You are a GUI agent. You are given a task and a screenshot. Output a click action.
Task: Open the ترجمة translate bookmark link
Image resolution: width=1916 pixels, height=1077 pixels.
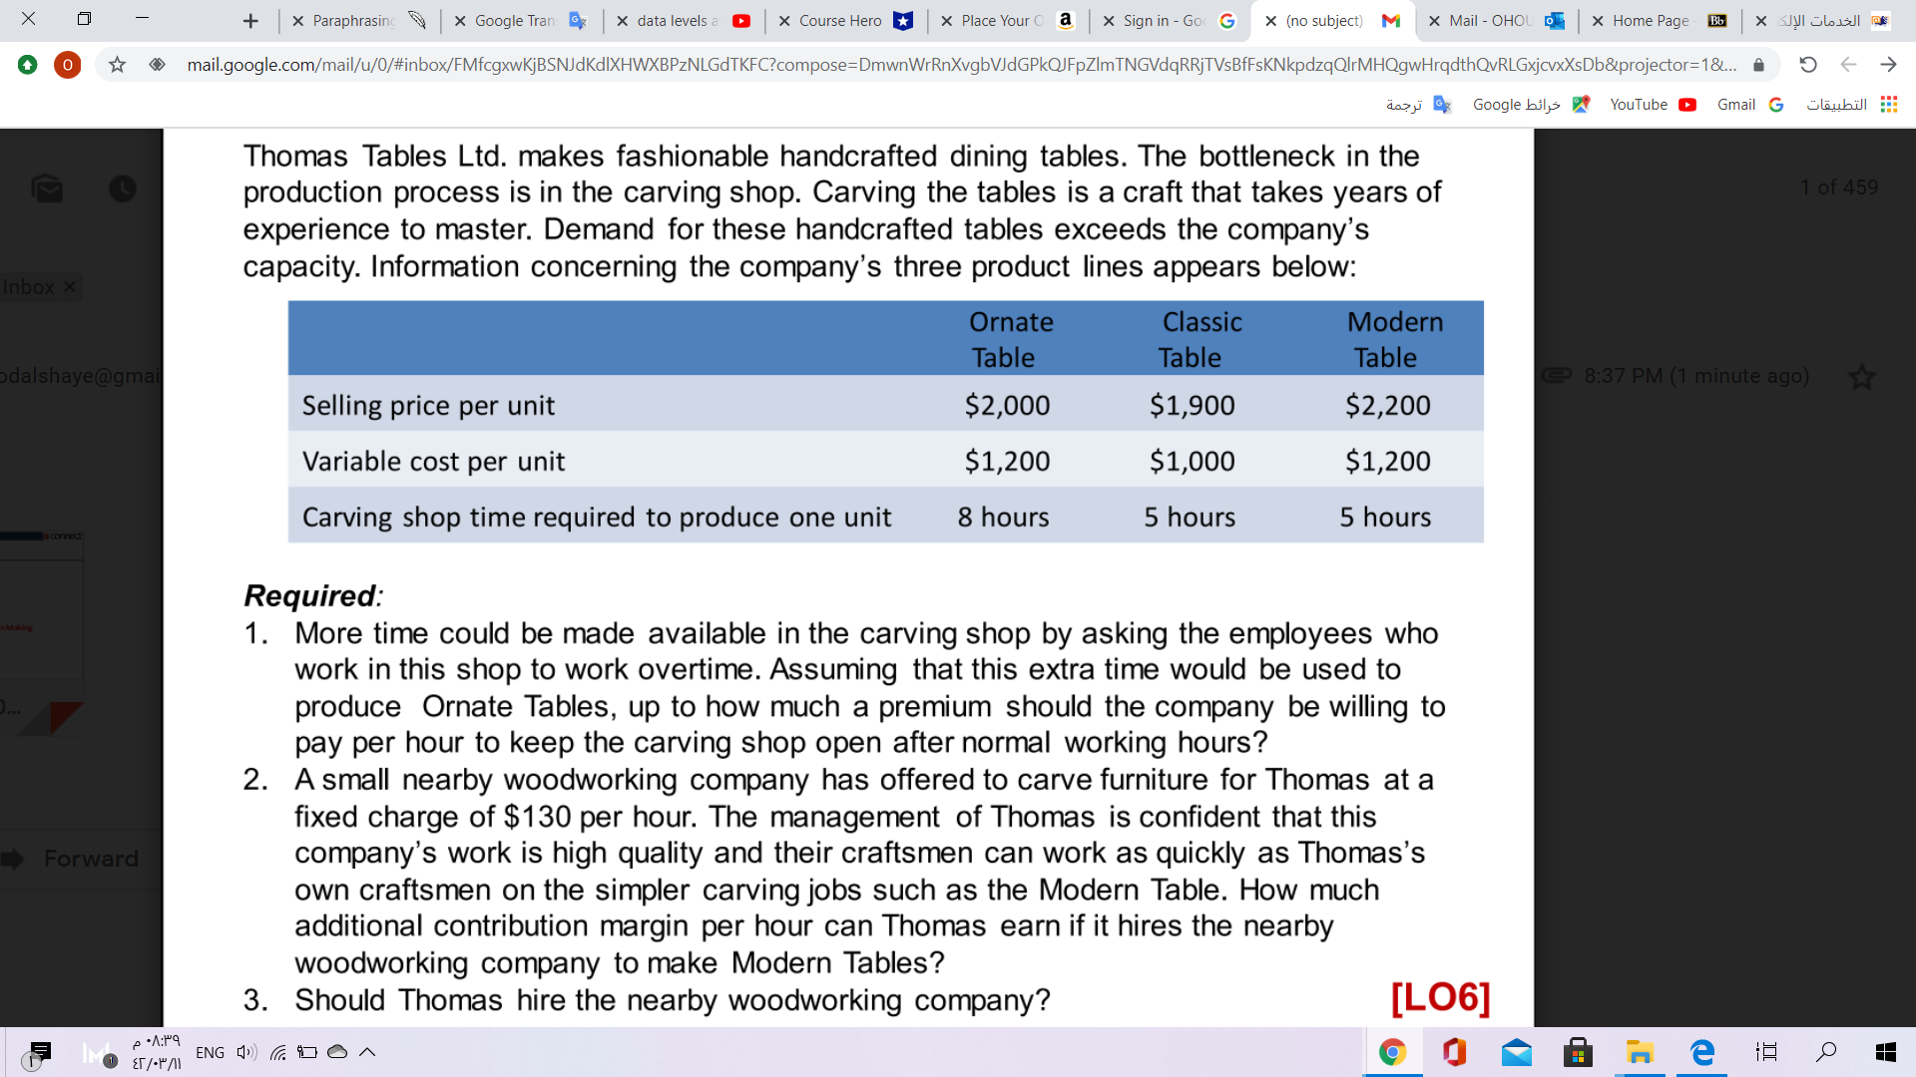coord(1410,104)
